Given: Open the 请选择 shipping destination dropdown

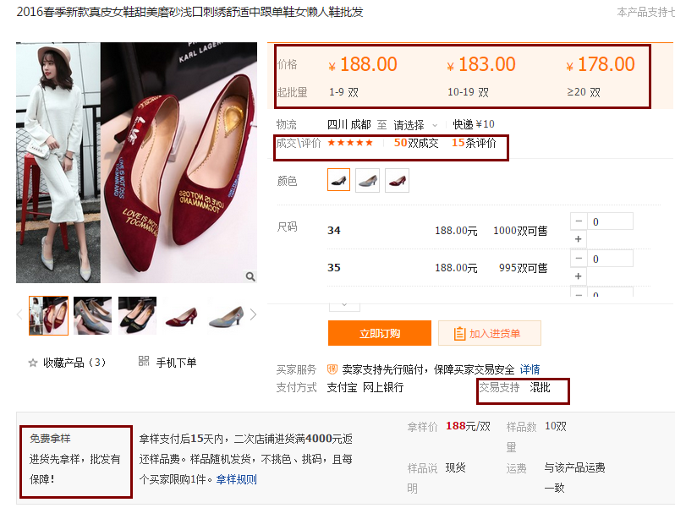Looking at the screenshot, I should click(415, 125).
